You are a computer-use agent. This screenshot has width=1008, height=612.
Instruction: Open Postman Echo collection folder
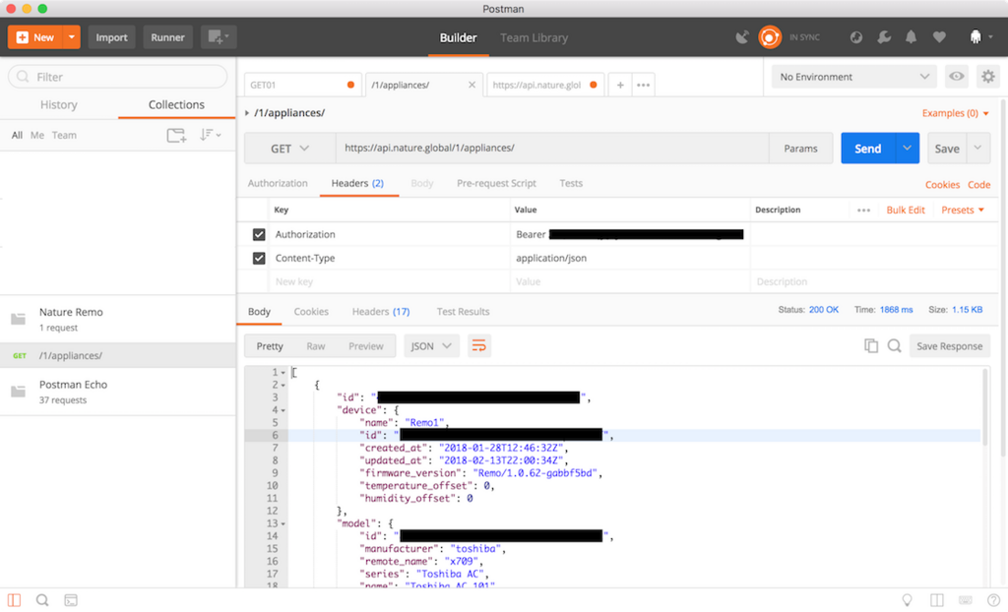coord(118,392)
